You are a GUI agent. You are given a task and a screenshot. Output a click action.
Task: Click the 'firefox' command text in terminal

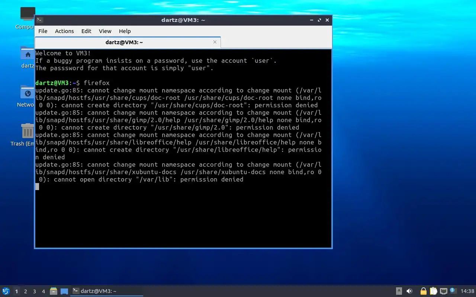(97, 83)
